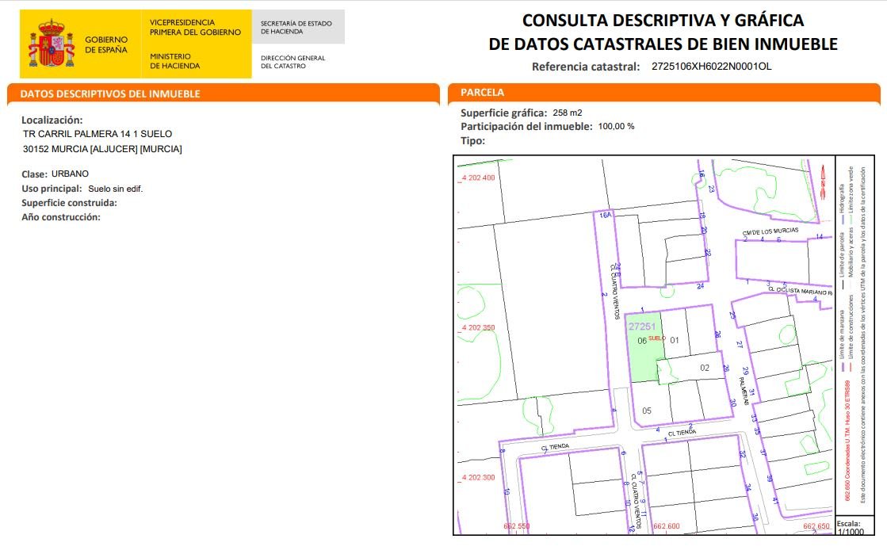Click 'VICEPRESIDENCIA PRIMERA DEL GOBIERNO' heading
This screenshot has height=554, width=887.
(195, 27)
